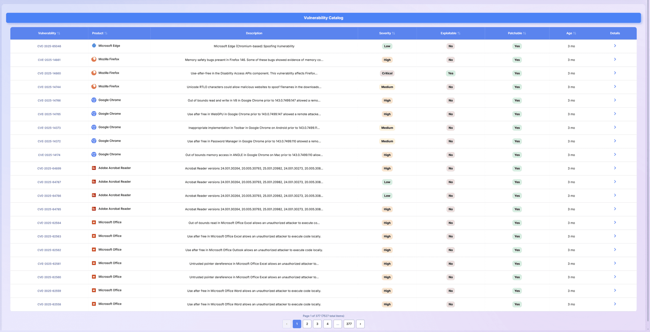Image resolution: width=650 pixels, height=332 pixels.
Task: Click the High severity badge for CVE-2025-64785
Action: pyautogui.click(x=387, y=209)
